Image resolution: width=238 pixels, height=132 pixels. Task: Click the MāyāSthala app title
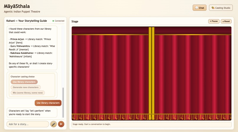pyautogui.click(x=17, y=6)
